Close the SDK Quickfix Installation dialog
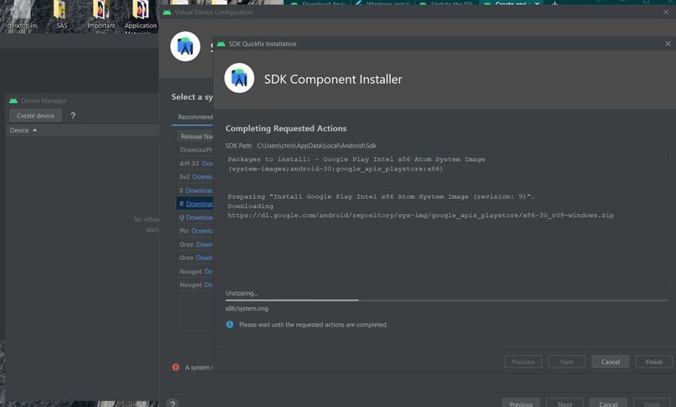Image resolution: width=676 pixels, height=407 pixels. [668, 44]
